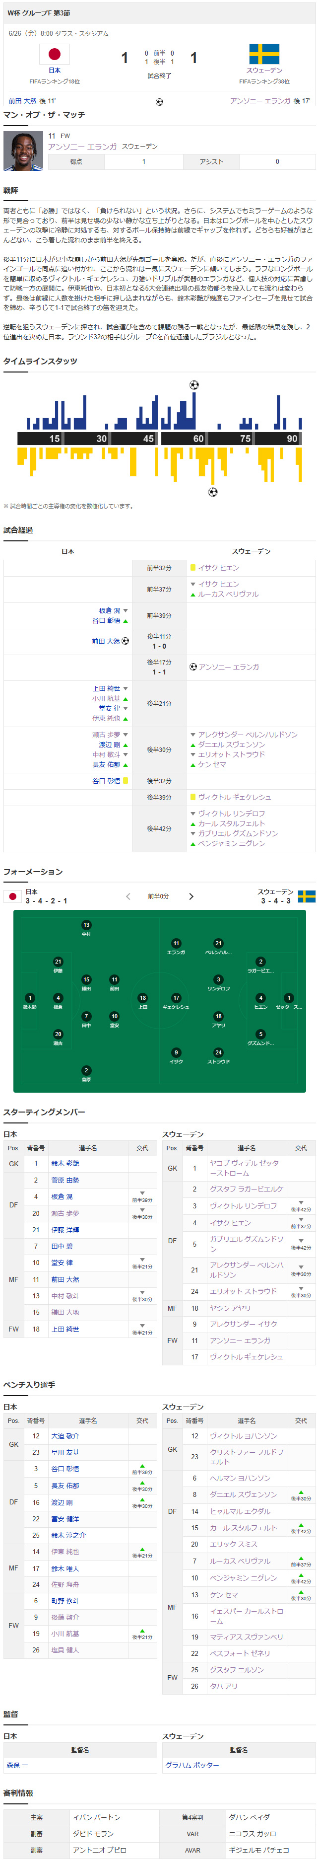Click the soccer ball icon below the score
317x1862 pixels.
tap(160, 102)
